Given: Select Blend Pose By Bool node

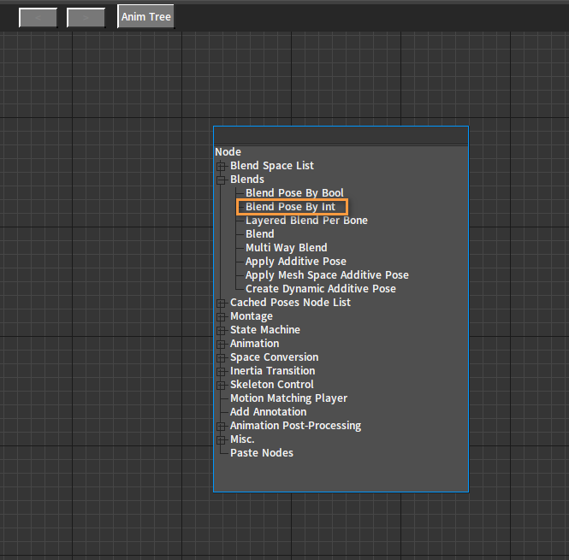Looking at the screenshot, I should pos(294,193).
